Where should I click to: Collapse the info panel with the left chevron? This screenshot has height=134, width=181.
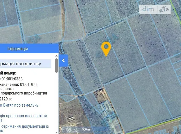[x=64, y=61]
